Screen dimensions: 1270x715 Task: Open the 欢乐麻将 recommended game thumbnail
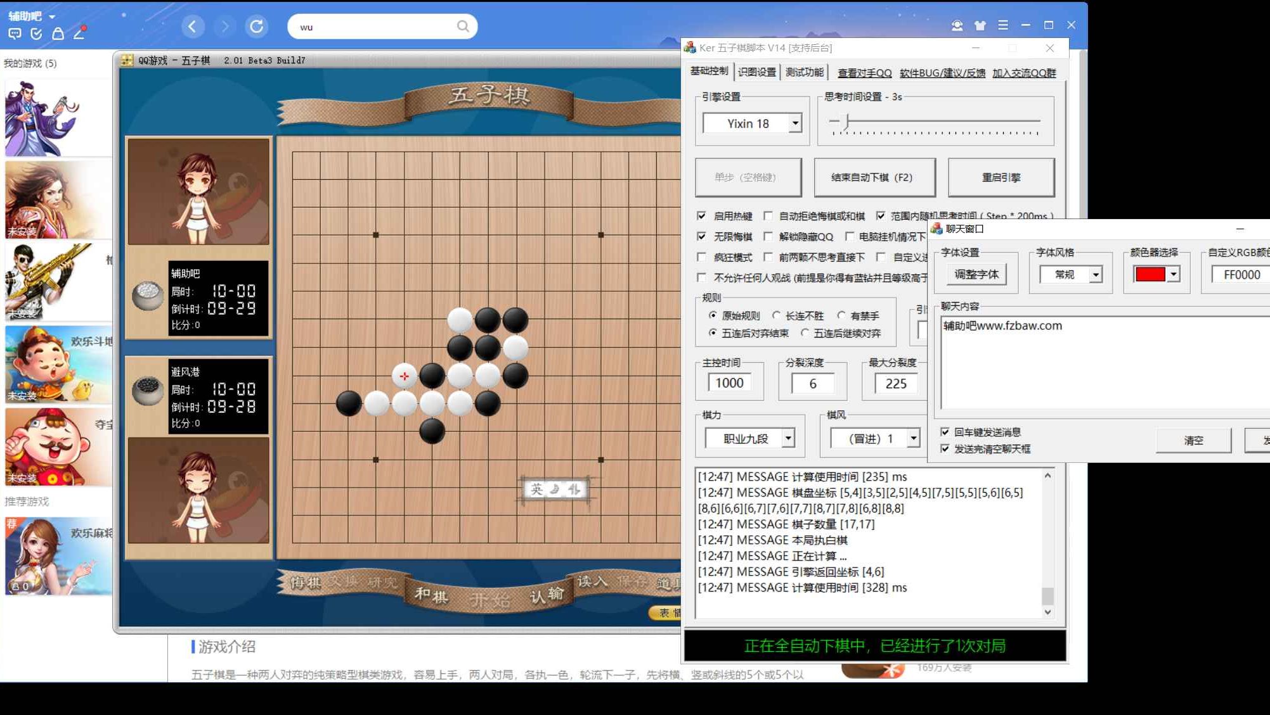pos(58,556)
